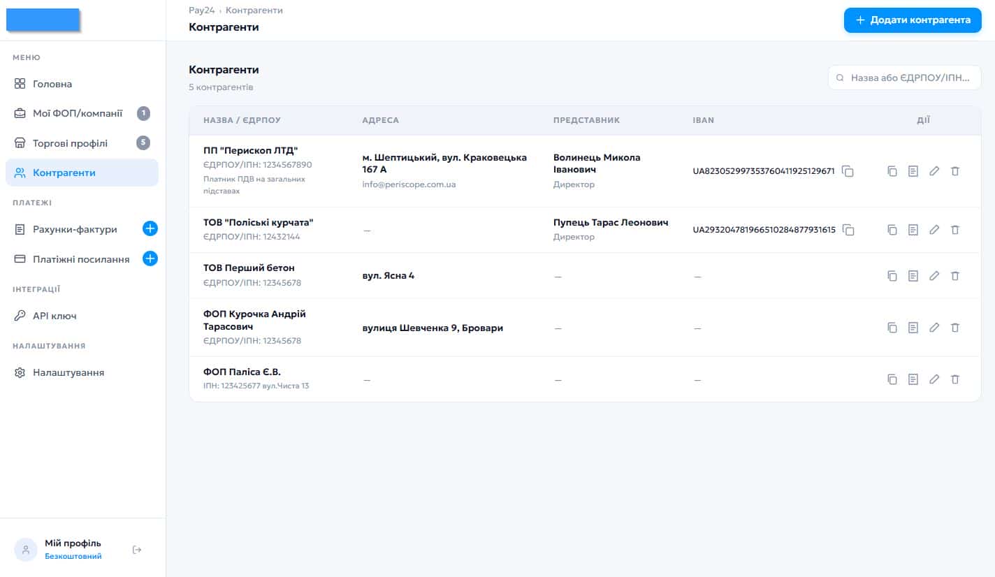
Task: Select ТОВ Перший бетон name
Action: [249, 268]
